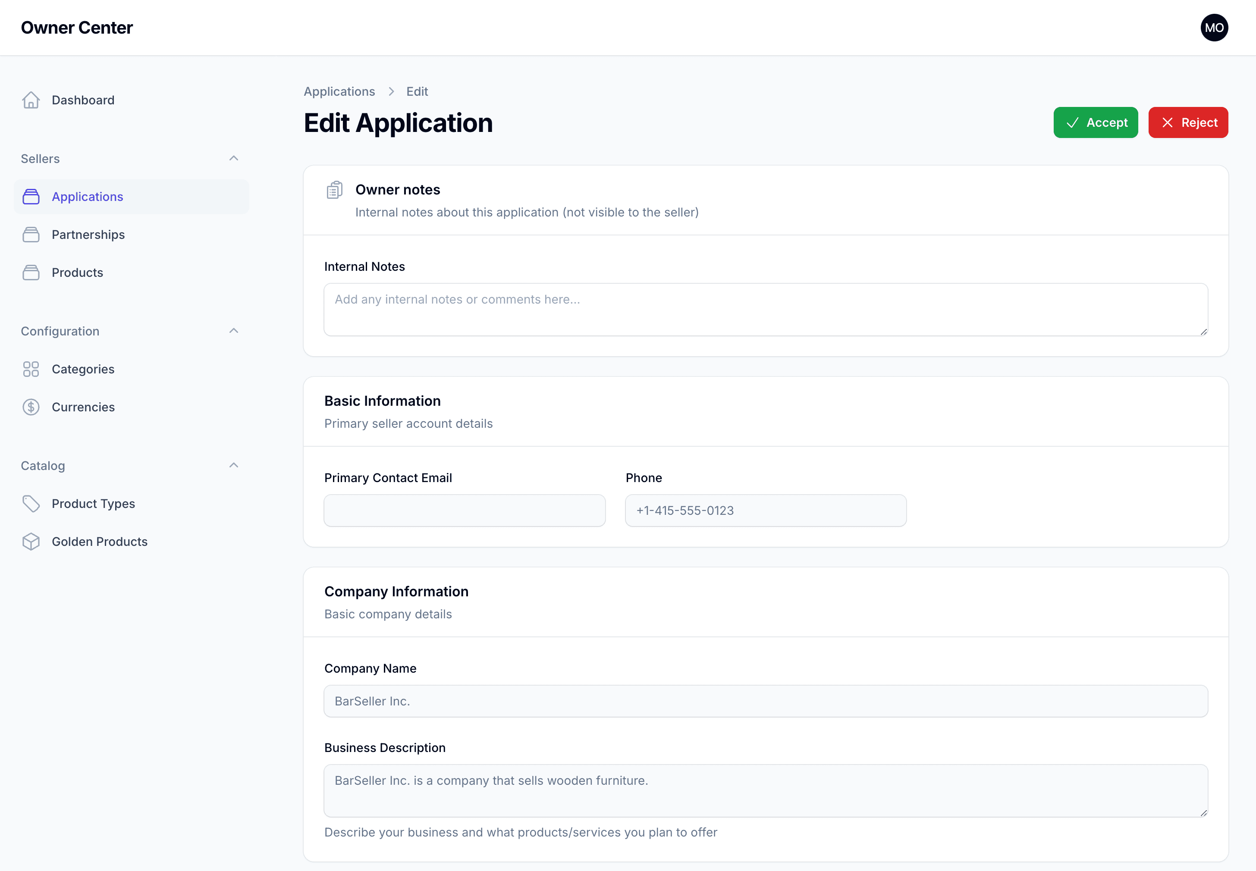Click the Dashboard home icon
The height and width of the screenshot is (871, 1256).
point(31,100)
